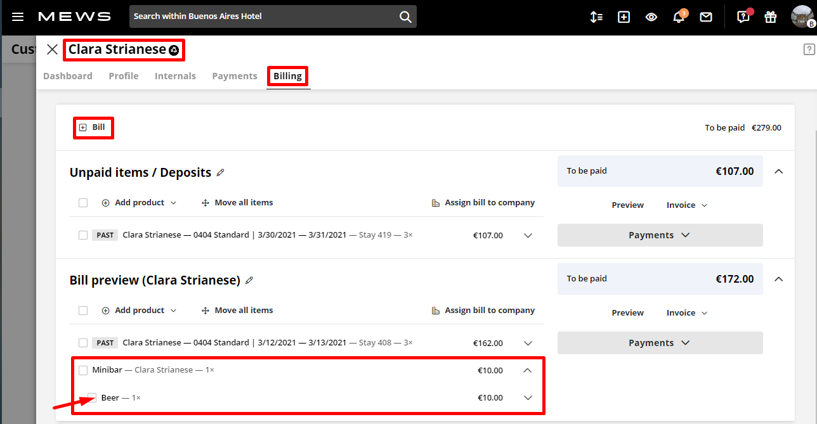817x424 pixels.
Task: Click the eye icon in top bar
Action: pyautogui.click(x=651, y=17)
